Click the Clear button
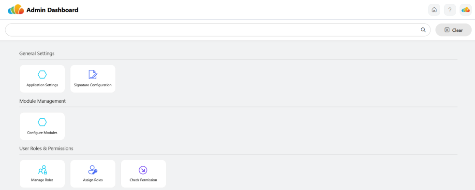Viewport: 475px width, 190px height. click(x=454, y=30)
